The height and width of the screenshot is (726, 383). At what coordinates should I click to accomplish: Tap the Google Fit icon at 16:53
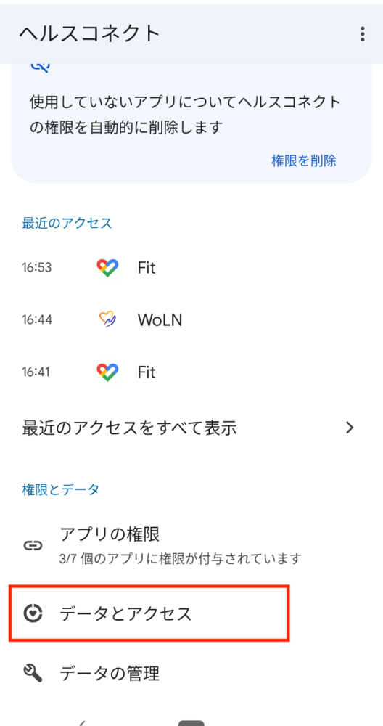(x=107, y=268)
